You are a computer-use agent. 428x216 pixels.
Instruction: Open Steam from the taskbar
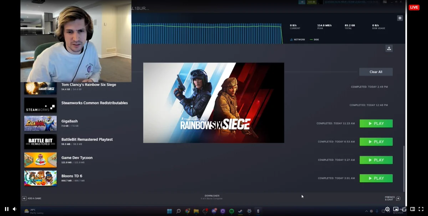click(x=240, y=211)
